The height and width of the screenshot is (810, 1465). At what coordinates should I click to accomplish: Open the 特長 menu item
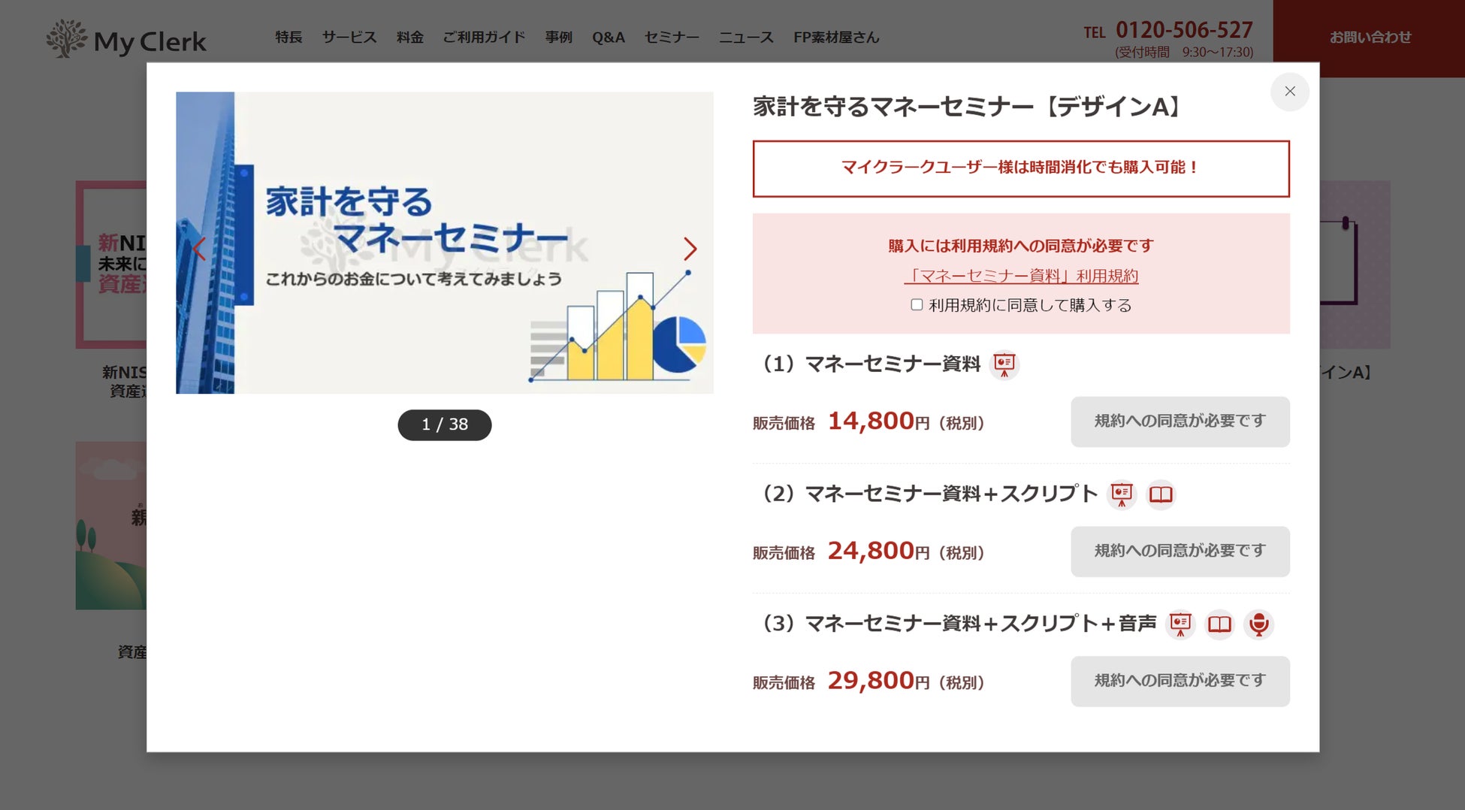(288, 37)
